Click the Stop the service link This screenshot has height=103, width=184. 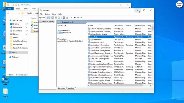(x=59, y=31)
